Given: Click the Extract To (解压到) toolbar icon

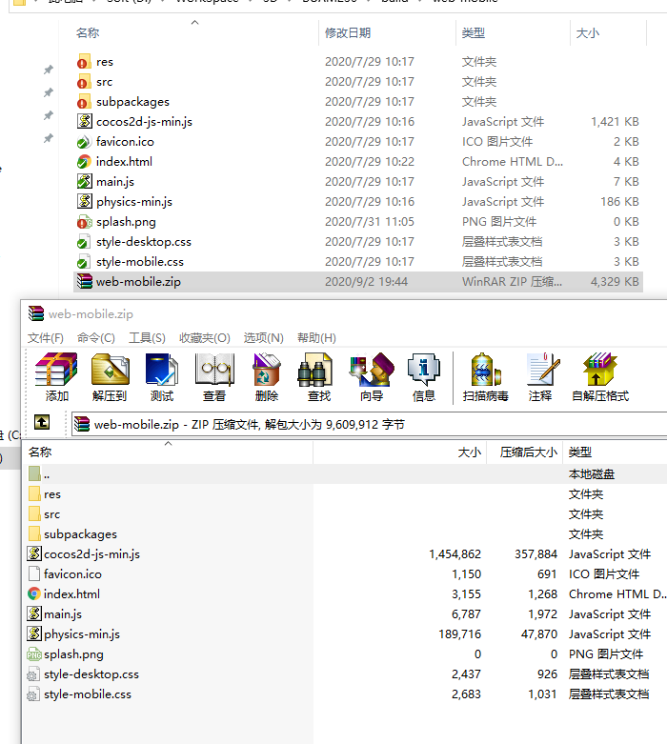Looking at the screenshot, I should [110, 370].
